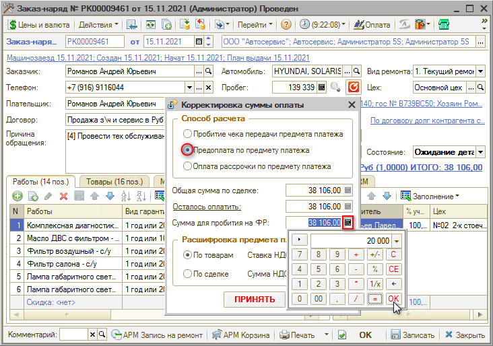The height and width of the screenshot is (346, 493).
Task: Expand the Вид ремонта dropdown list
Action: coord(480,71)
